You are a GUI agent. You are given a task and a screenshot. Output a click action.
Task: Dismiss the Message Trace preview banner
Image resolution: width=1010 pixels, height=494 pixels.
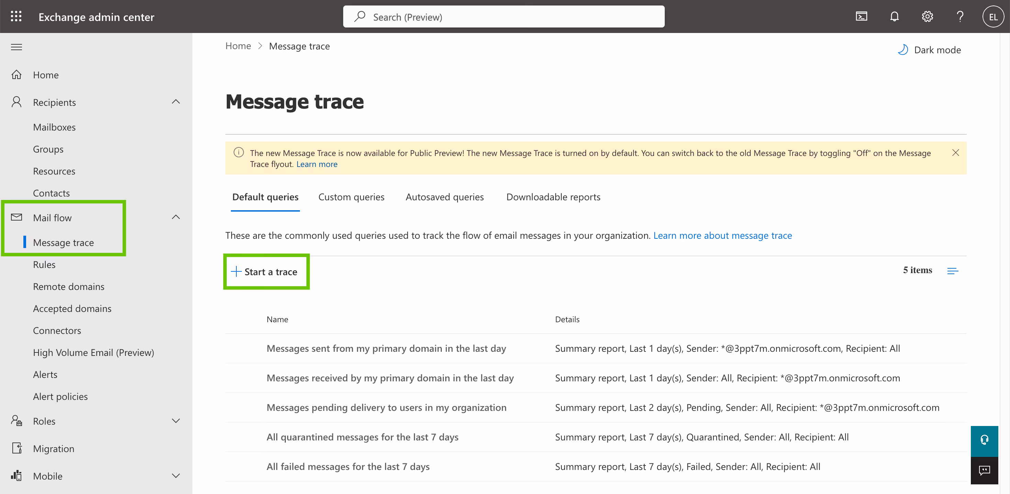[956, 153]
